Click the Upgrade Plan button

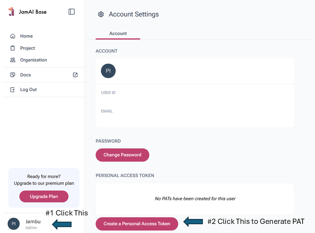44,197
